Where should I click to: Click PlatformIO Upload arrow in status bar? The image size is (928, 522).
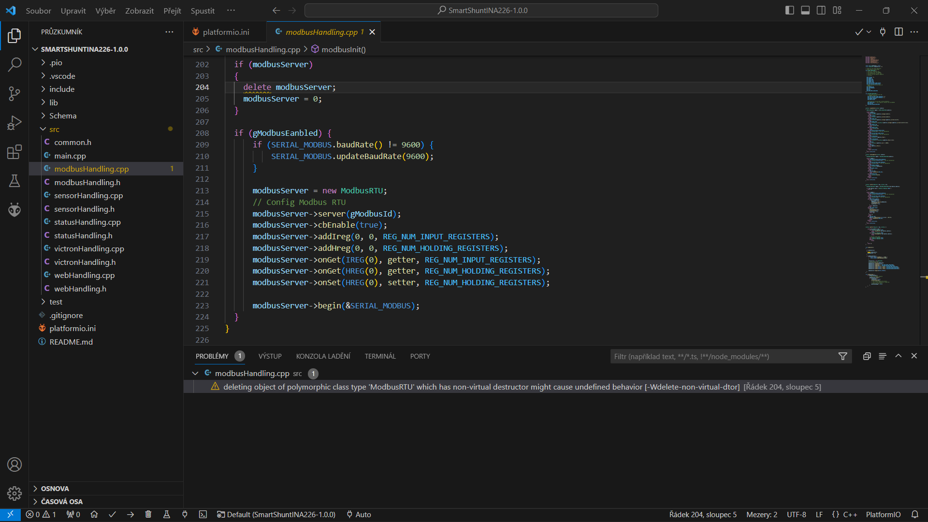[130, 514]
